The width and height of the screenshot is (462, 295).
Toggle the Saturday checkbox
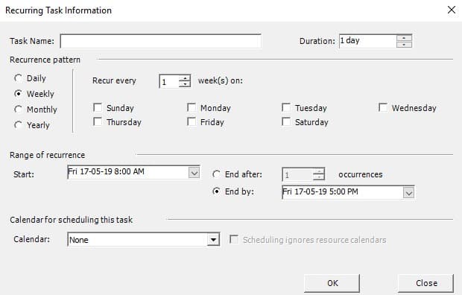[286, 121]
